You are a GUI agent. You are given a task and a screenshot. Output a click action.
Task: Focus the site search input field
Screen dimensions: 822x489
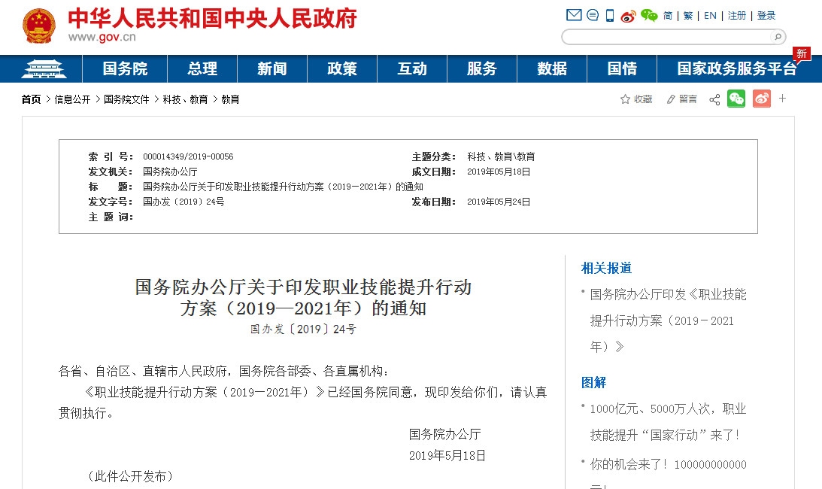point(667,37)
